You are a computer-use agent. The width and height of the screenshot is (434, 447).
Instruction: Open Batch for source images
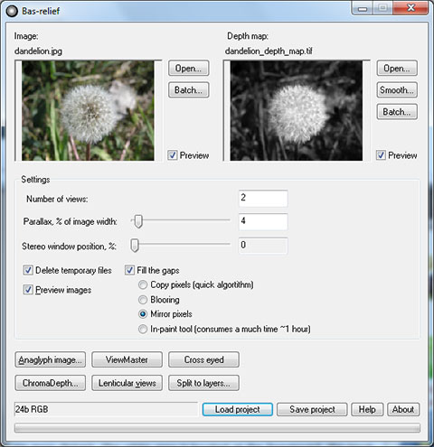[188, 89]
